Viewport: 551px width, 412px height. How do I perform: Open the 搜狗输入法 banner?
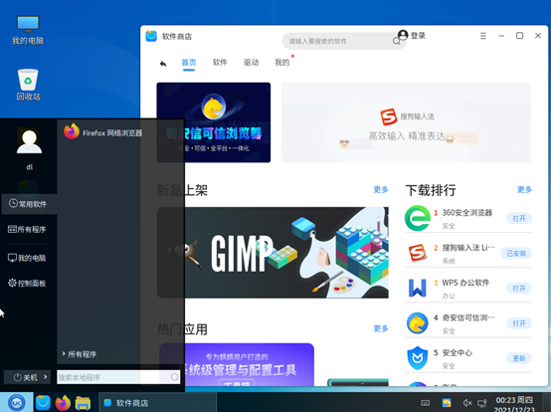406,122
